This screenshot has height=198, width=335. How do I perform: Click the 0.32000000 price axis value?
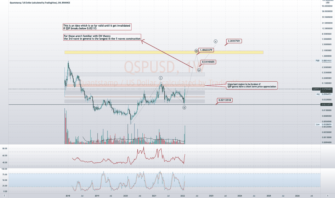327,73
